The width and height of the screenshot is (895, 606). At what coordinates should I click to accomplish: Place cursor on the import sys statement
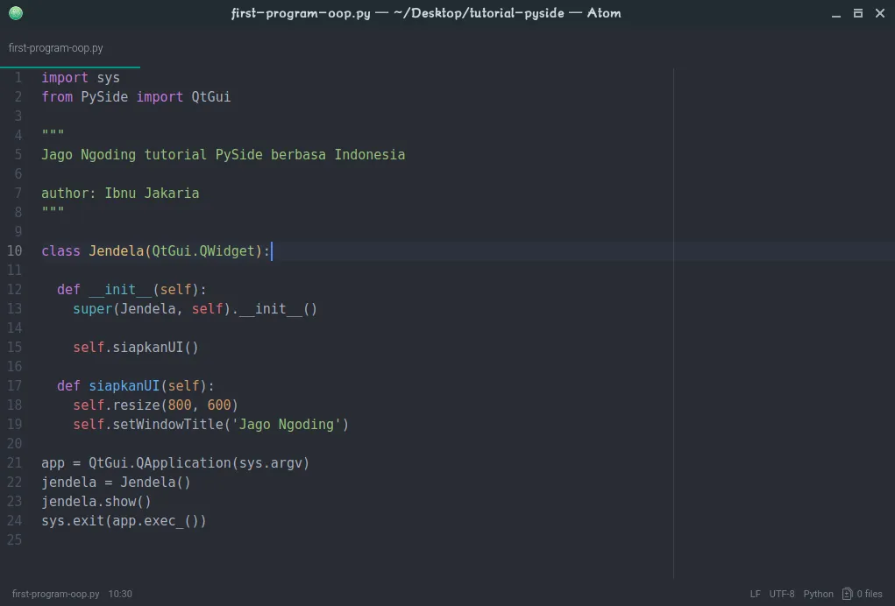coord(79,77)
